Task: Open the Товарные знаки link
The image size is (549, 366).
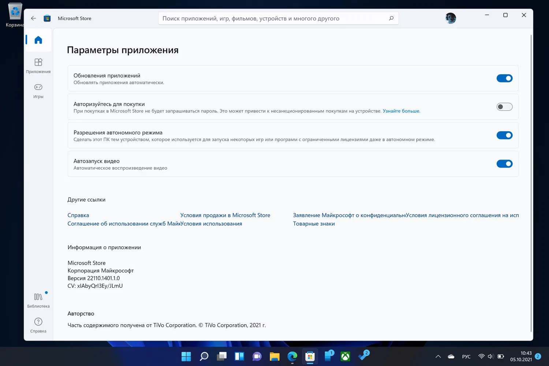Action: (314, 224)
